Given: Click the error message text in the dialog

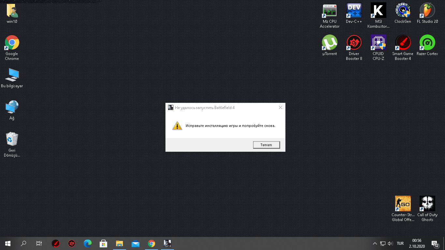Looking at the screenshot, I should pyautogui.click(x=230, y=126).
